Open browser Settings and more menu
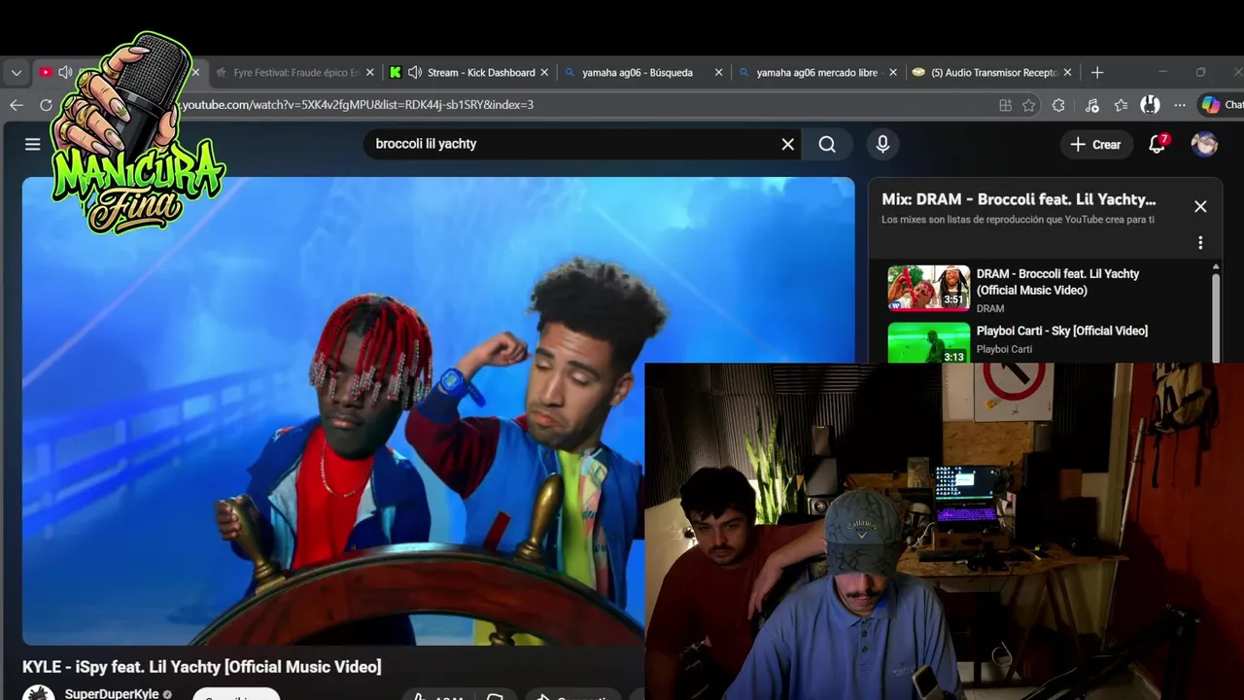Image resolution: width=1244 pixels, height=700 pixels. click(x=1179, y=105)
